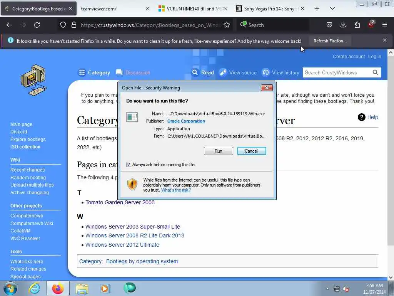Open the Archive changelog link
Viewport: 394px width, 296px height.
click(29, 193)
